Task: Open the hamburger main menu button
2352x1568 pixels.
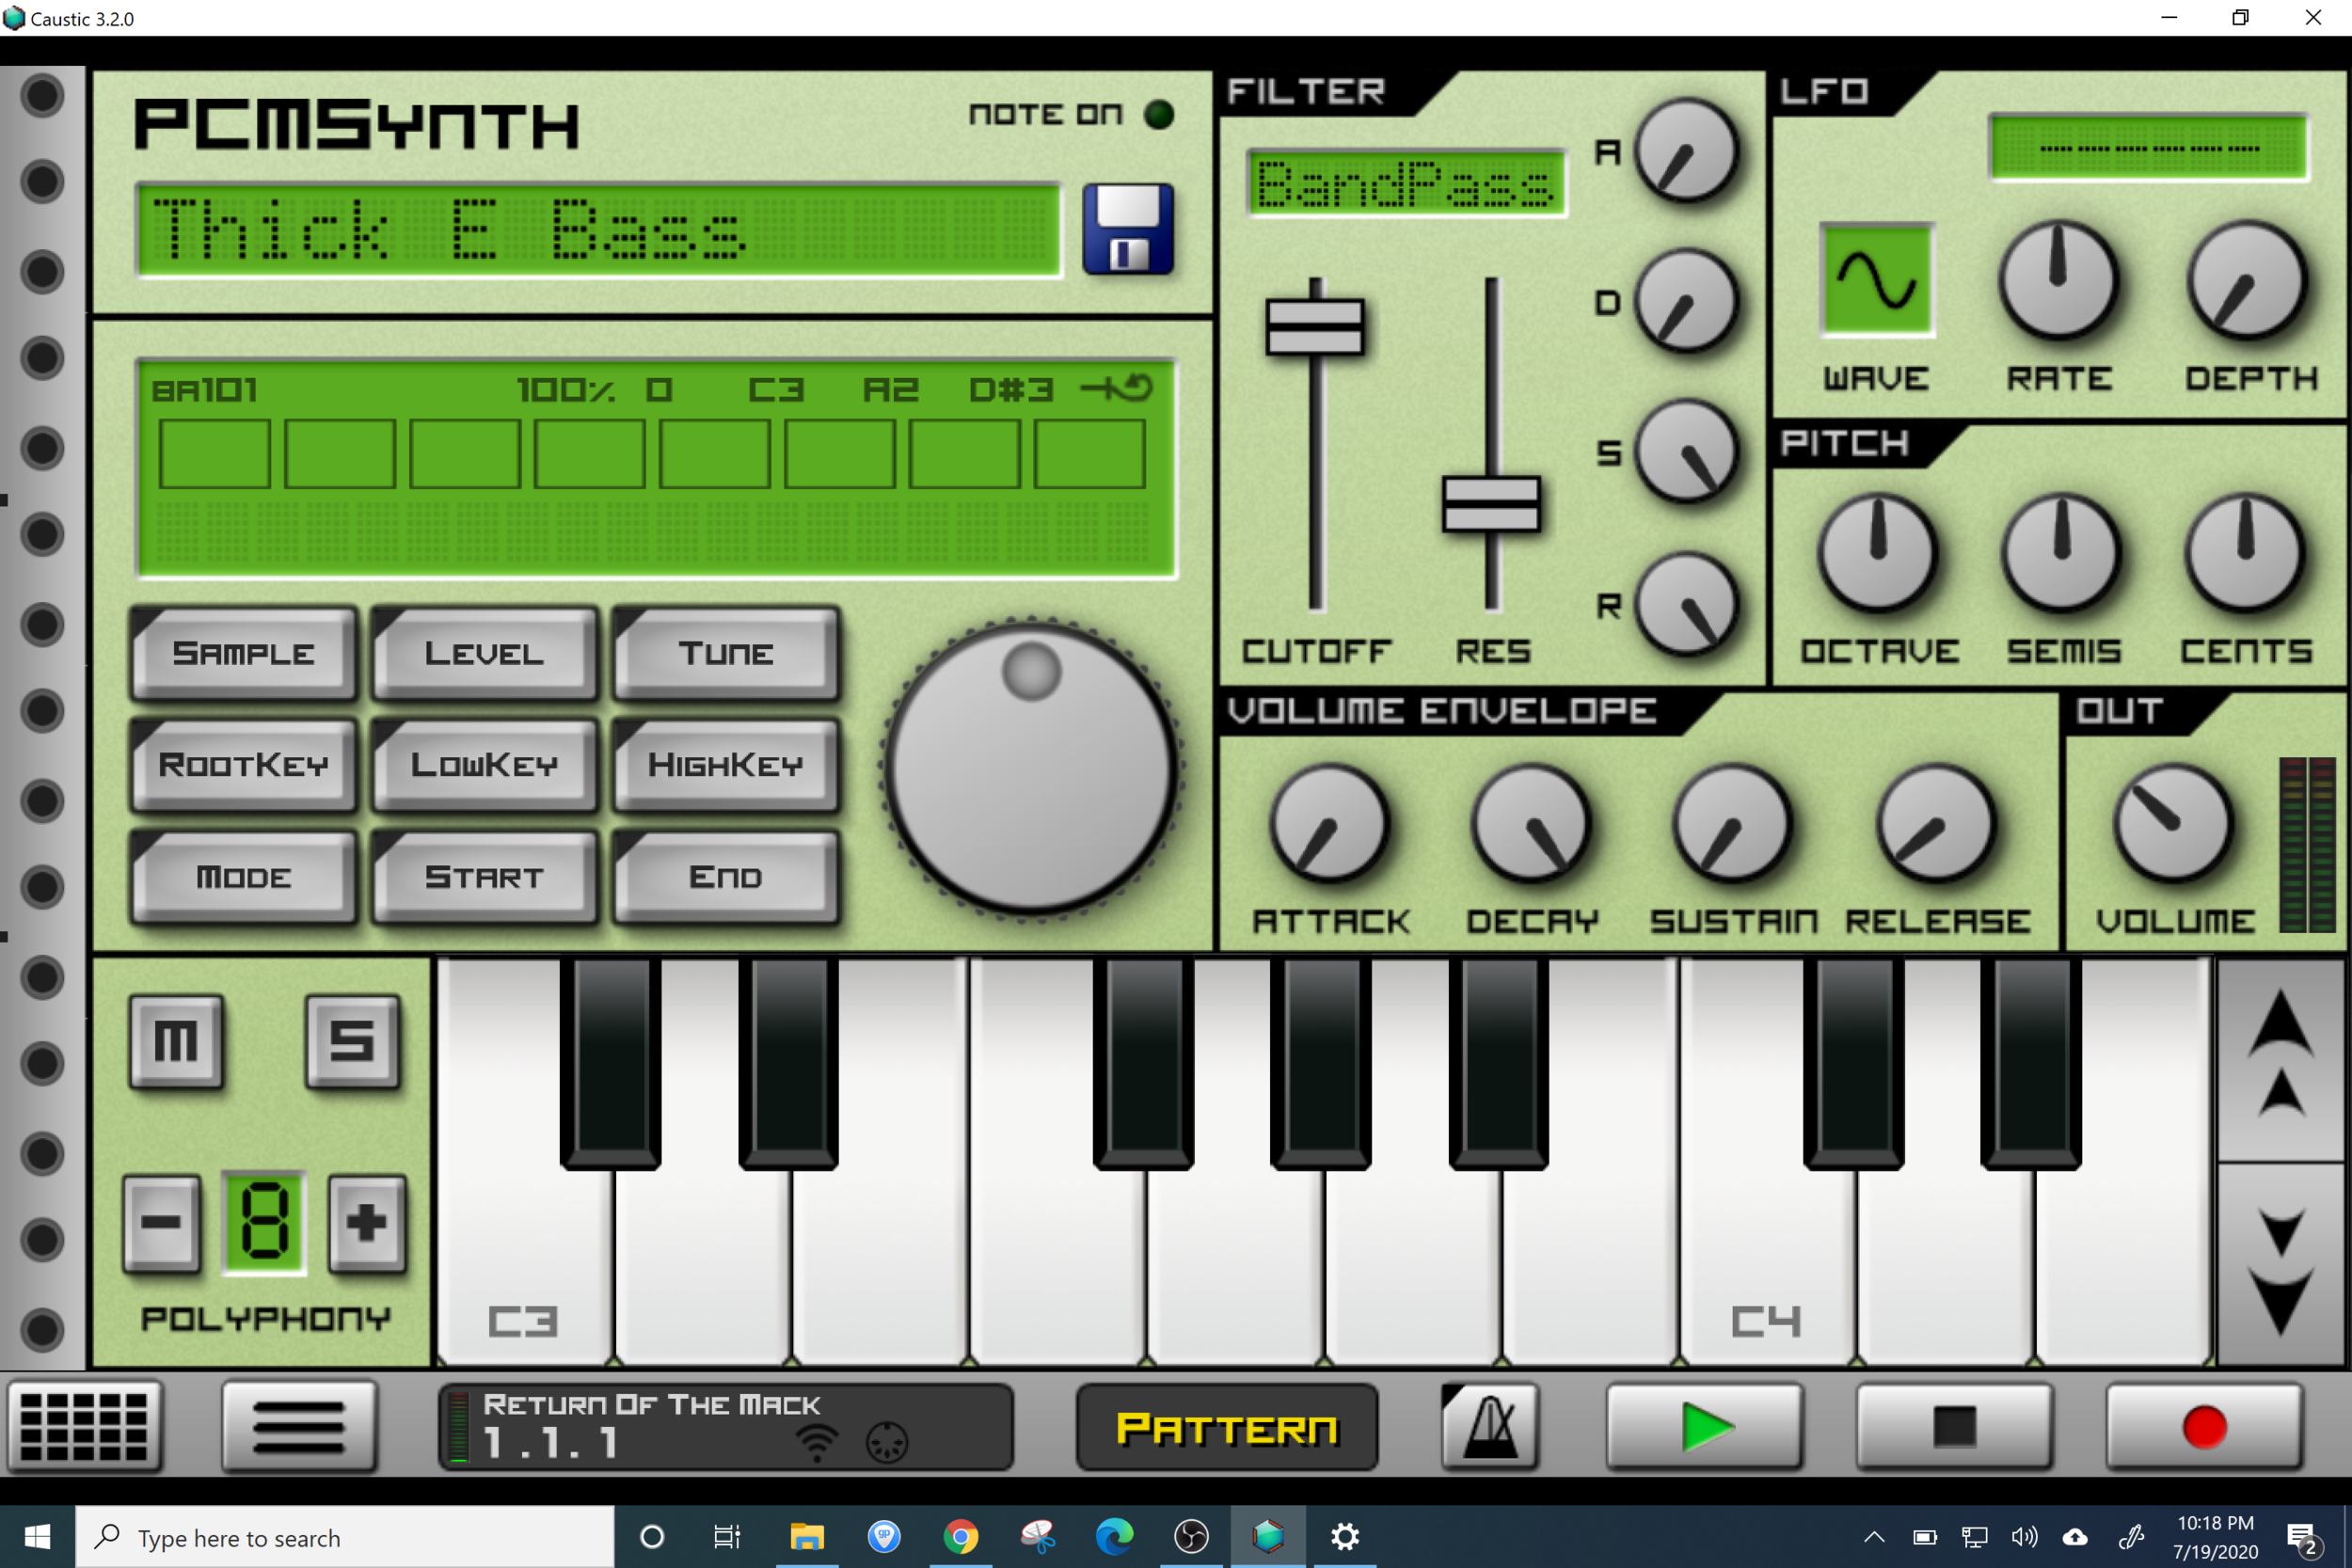Action: (299, 1427)
